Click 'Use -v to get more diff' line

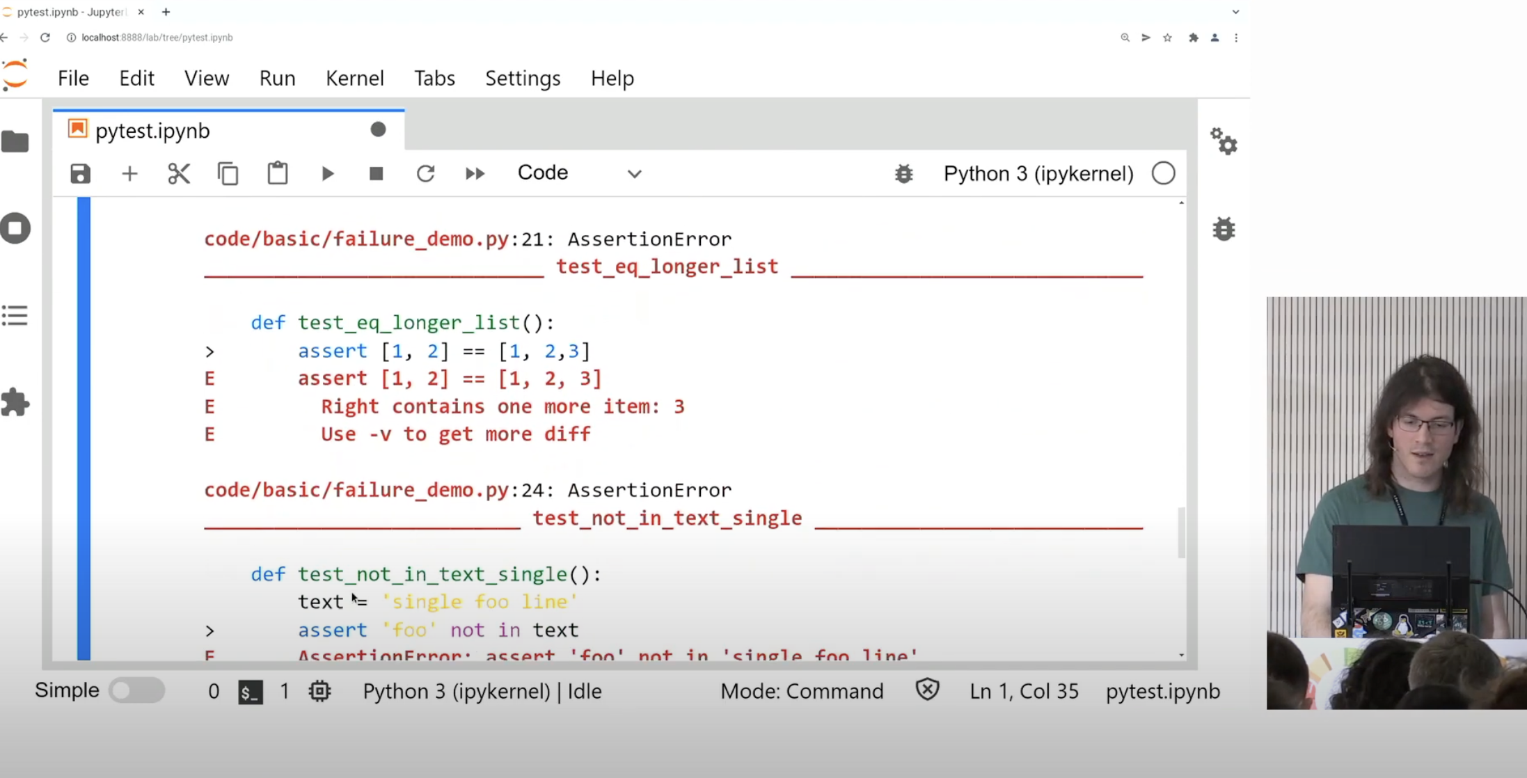point(455,434)
